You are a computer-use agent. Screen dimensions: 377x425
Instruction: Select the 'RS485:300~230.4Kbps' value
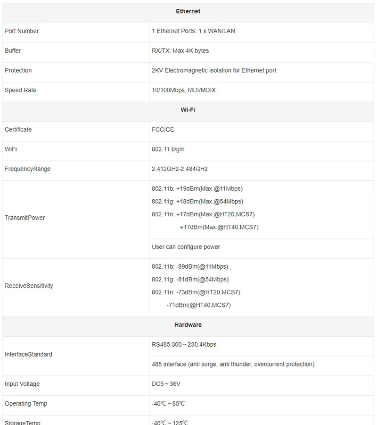click(x=184, y=345)
